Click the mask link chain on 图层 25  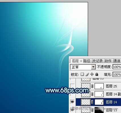coord(92,86)
